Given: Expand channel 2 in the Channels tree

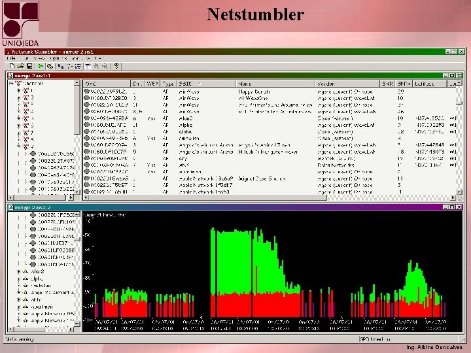Looking at the screenshot, I should [x=18, y=97].
